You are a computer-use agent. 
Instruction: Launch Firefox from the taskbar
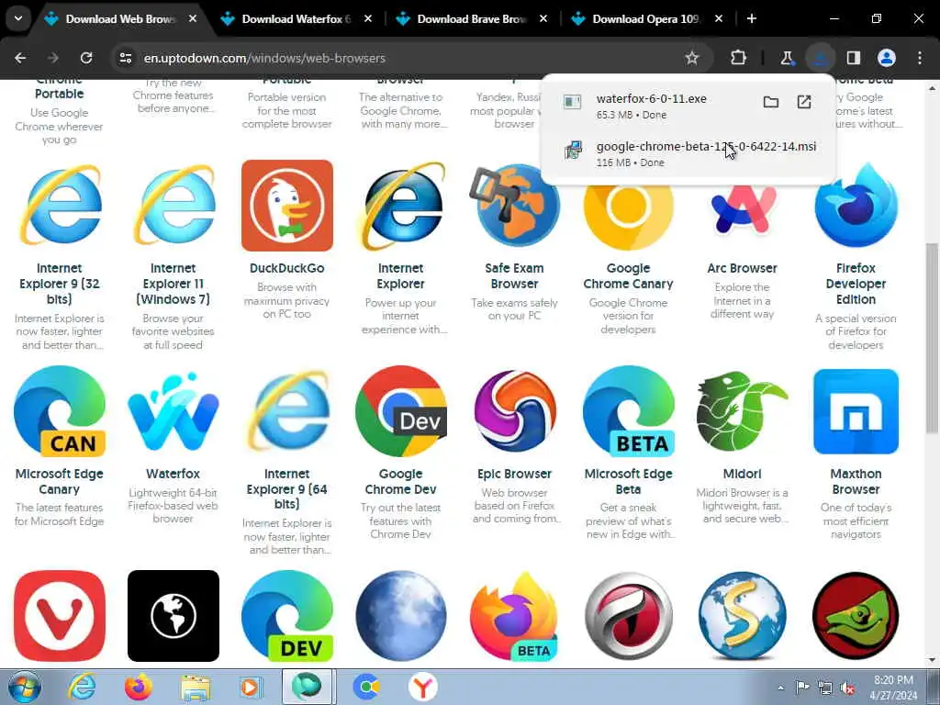(x=138, y=687)
